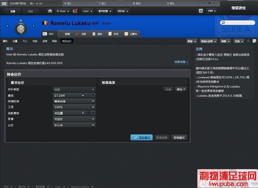Switch to 转会 transfer subtab
Screen dimensions: 258x188
click(55, 41)
